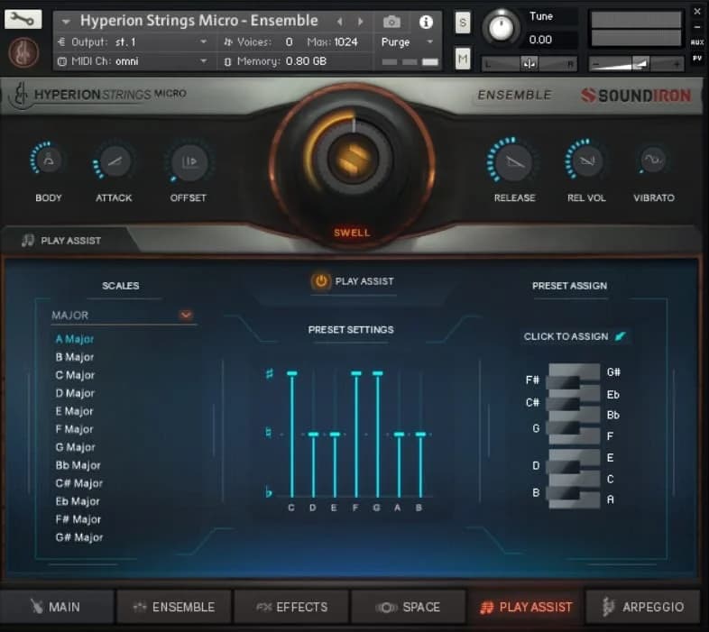Toggle the Solo S button
Screen dimensions: 709x632
(463, 23)
